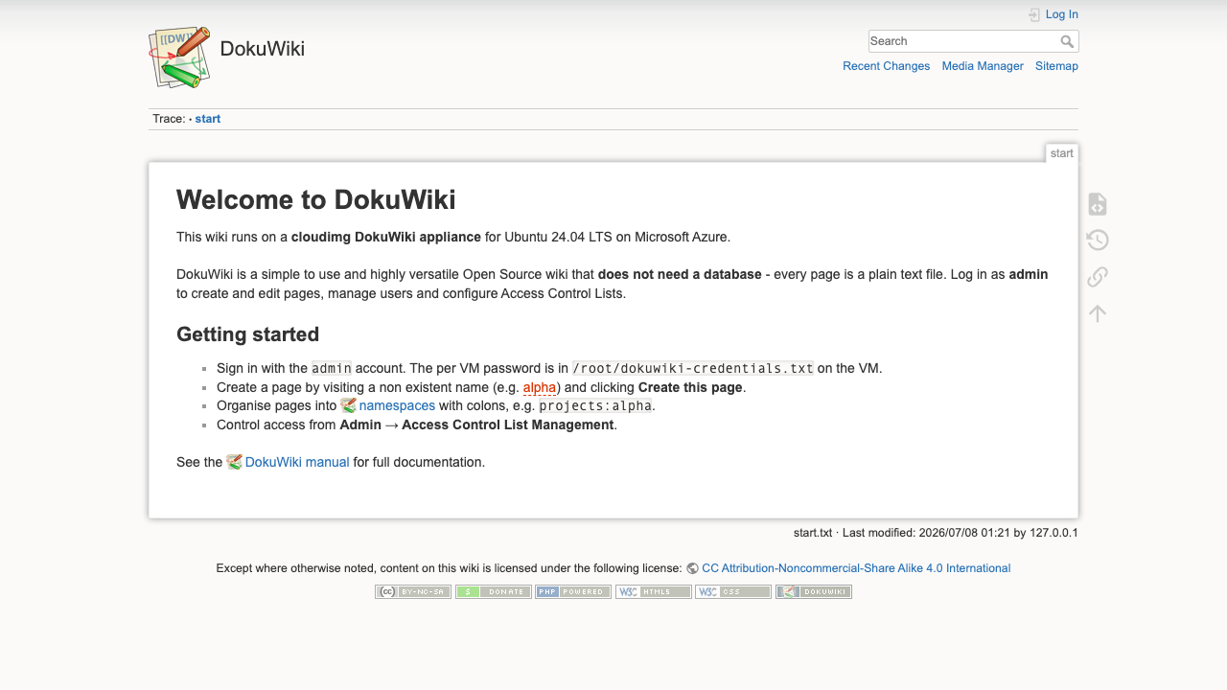Click Back to top arrow icon
Viewport: 1227px width, 690px height.
click(x=1098, y=313)
